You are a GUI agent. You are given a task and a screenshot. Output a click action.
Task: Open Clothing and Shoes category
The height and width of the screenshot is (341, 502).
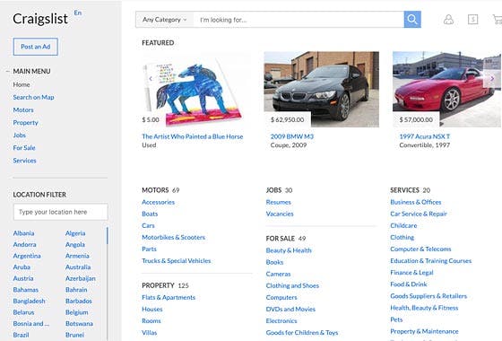point(292,285)
